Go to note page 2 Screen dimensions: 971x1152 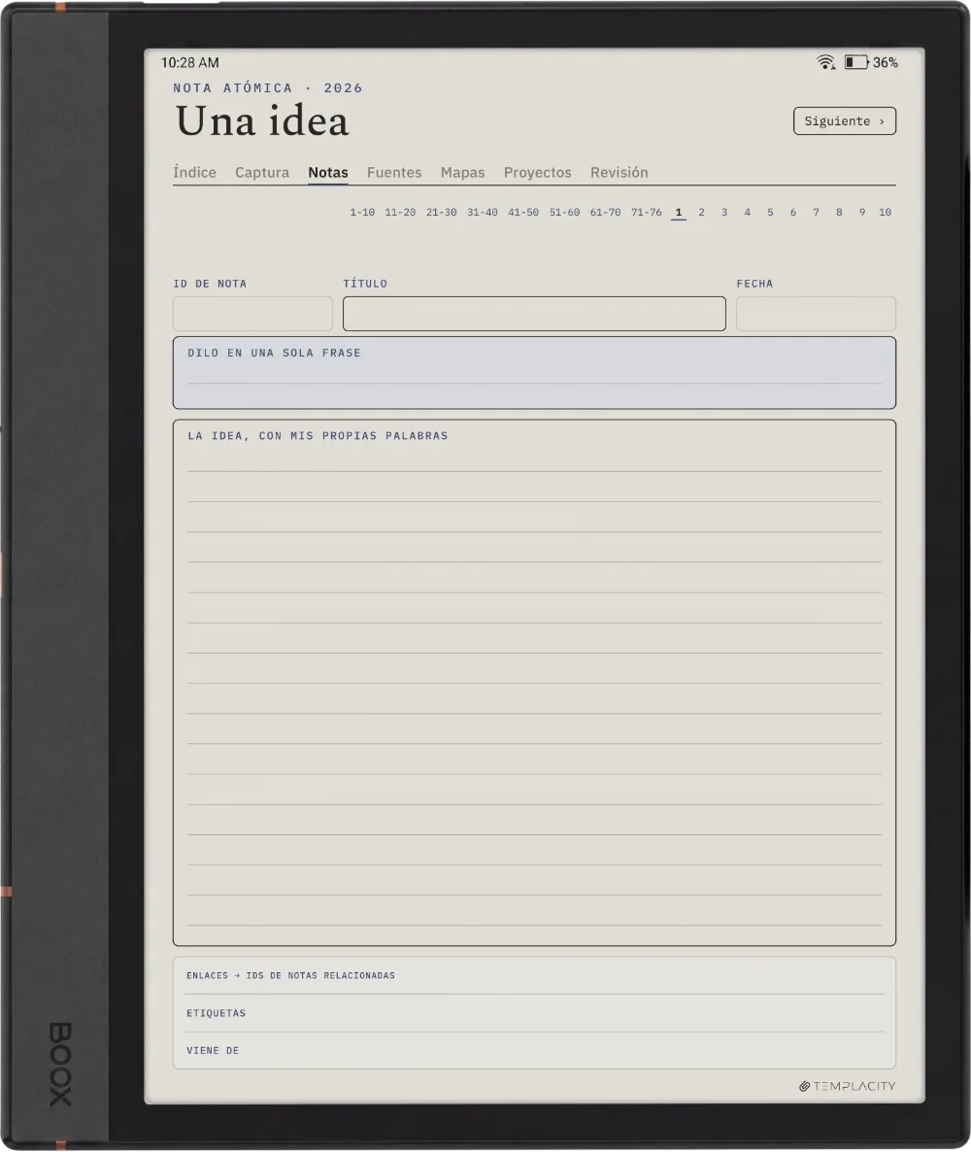click(701, 213)
